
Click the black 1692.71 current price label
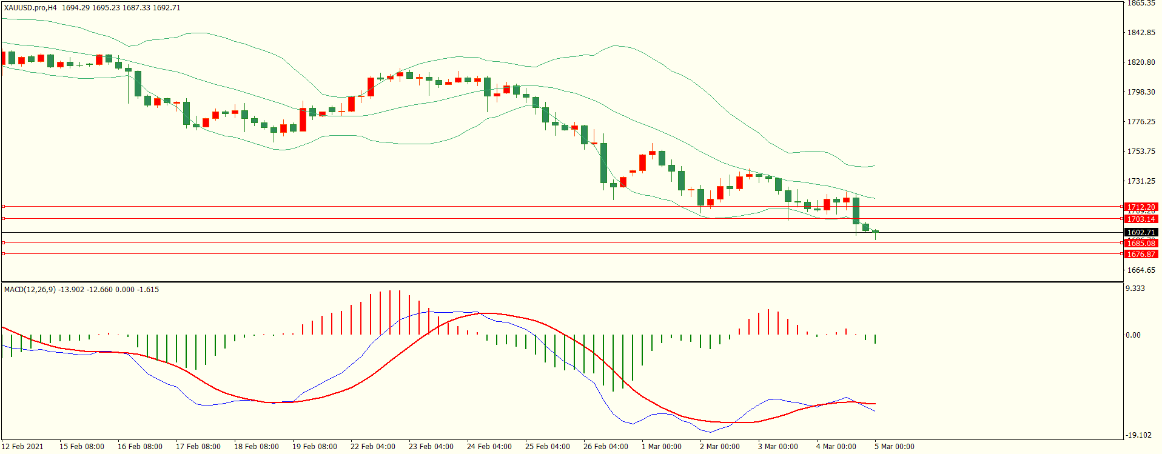coord(1141,233)
